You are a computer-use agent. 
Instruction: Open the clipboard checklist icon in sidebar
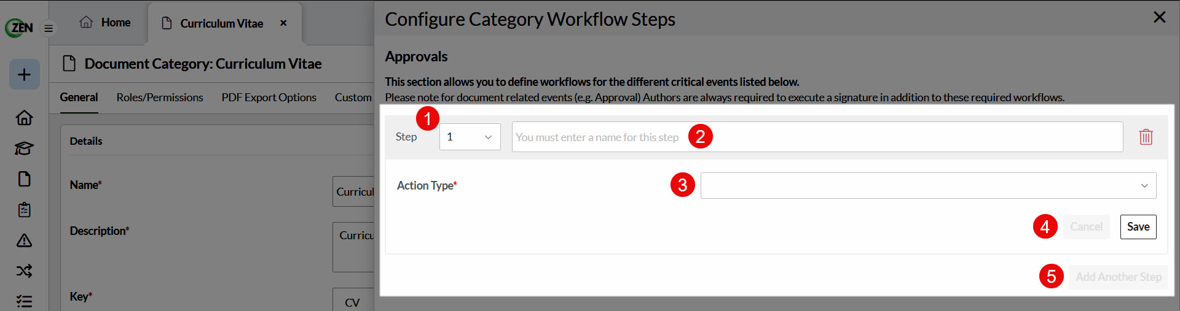(25, 210)
